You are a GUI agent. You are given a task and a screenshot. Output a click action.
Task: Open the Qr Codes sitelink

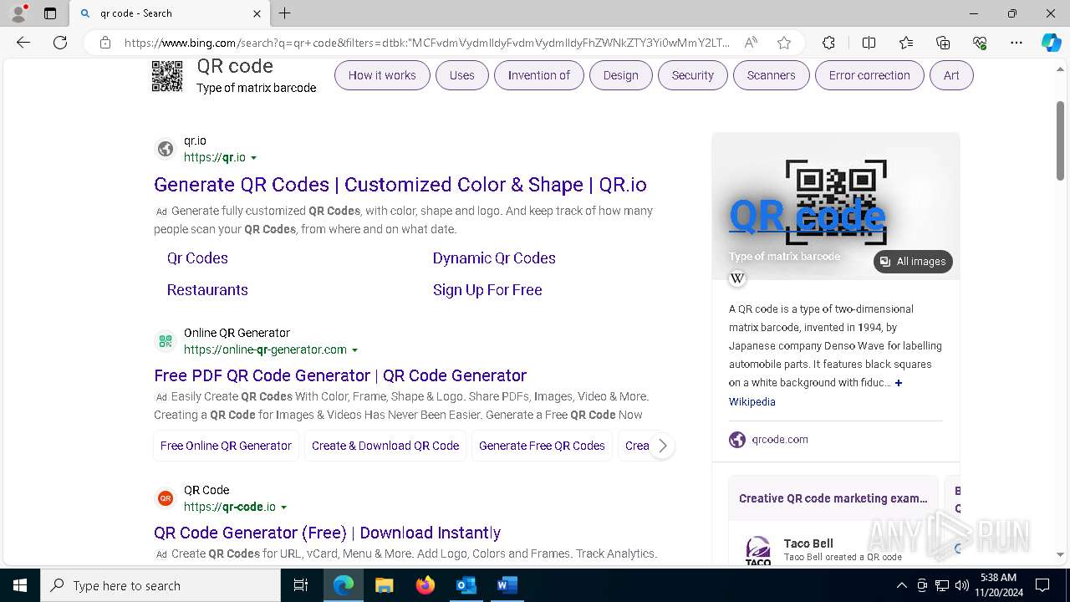(197, 258)
